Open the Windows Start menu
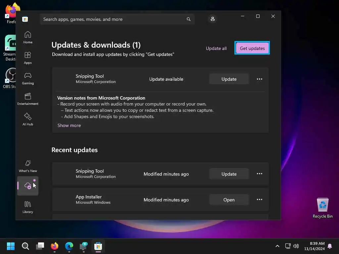Screen dimensions: 339x254 11,246
